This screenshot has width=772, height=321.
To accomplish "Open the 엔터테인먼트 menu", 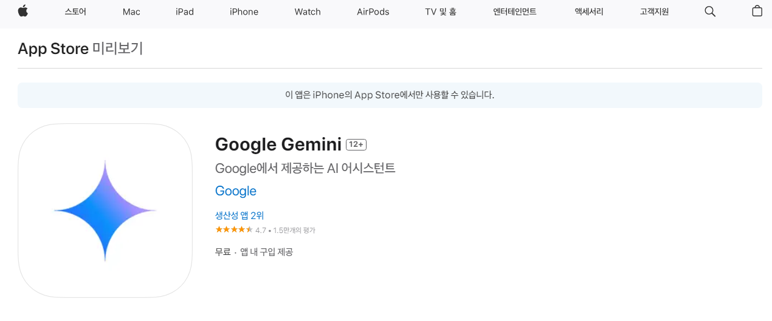I will [x=515, y=12].
